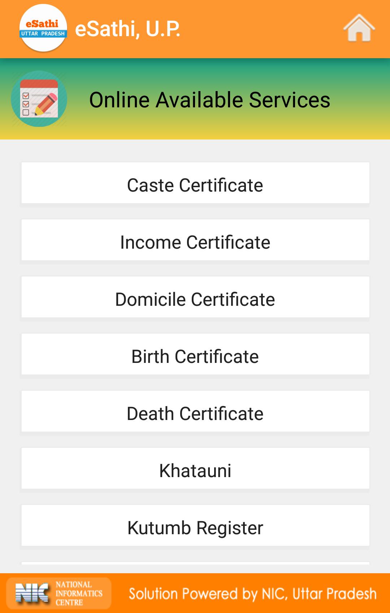This screenshot has width=390, height=613.
Task: Tap the NIC logo in the footer
Action: pyautogui.click(x=32, y=593)
